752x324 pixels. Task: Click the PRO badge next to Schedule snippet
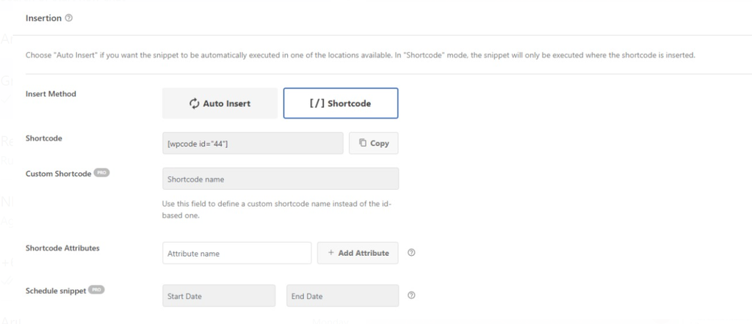click(96, 290)
